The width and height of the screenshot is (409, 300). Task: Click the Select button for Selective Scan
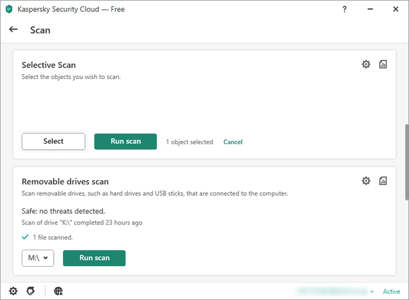tap(54, 141)
